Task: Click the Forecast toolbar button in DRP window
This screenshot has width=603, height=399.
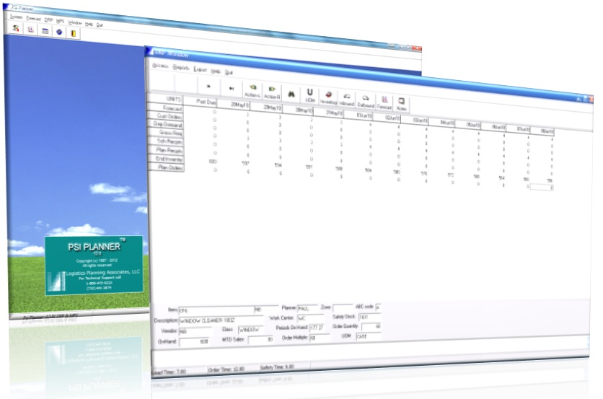Action: (384, 102)
